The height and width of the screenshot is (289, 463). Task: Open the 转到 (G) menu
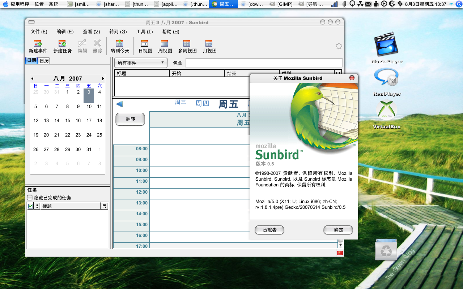(x=118, y=32)
